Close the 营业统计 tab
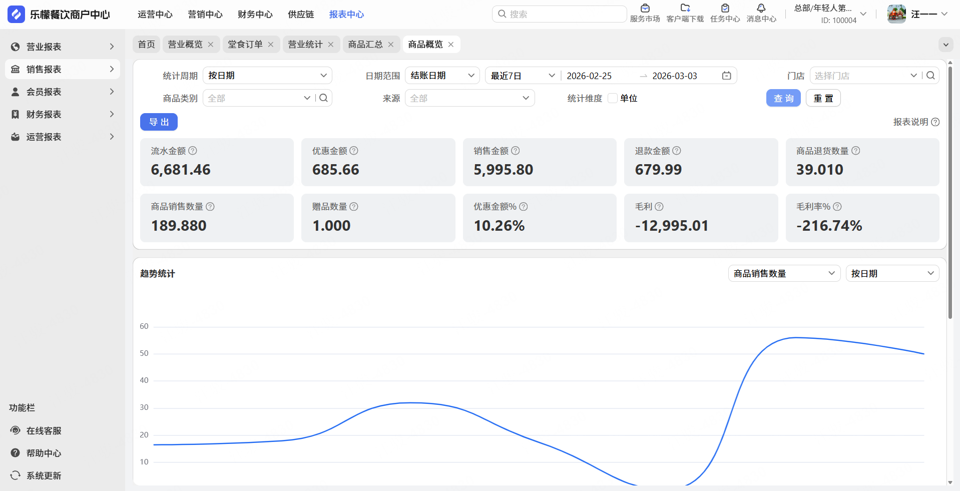This screenshot has height=491, width=960. tap(331, 45)
